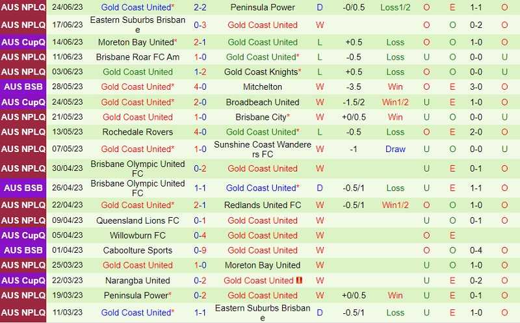
Task: Click the red card icon beside Gold Coast United
Action: click(x=300, y=281)
